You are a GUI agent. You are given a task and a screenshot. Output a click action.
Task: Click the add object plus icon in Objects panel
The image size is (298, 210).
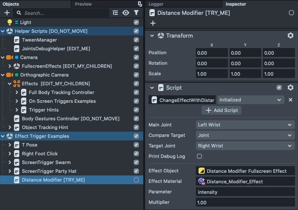pos(7,13)
